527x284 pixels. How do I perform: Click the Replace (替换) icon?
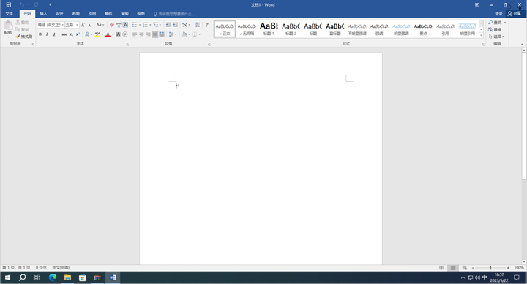[x=495, y=29]
